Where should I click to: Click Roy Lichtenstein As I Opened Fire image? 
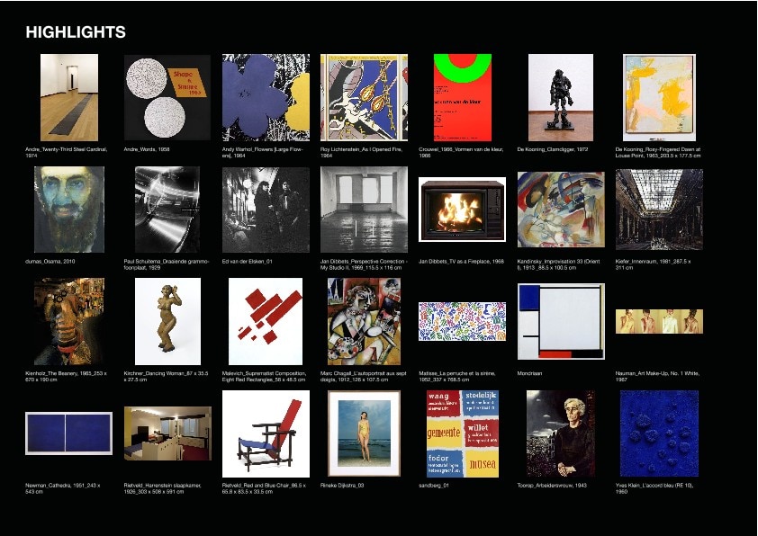(x=364, y=97)
